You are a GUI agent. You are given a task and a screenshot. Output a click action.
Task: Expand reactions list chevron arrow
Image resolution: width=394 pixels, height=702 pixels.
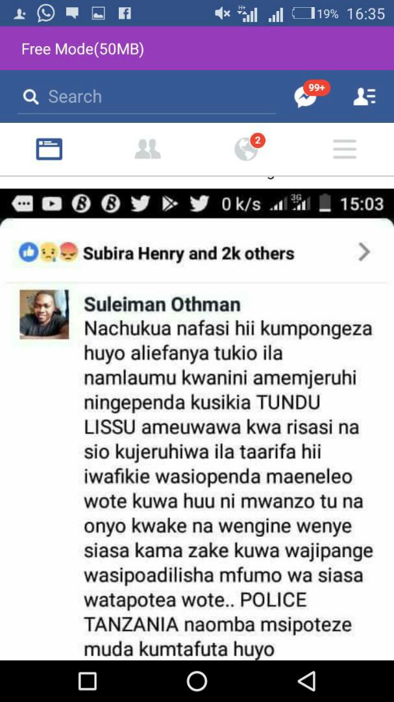click(365, 252)
